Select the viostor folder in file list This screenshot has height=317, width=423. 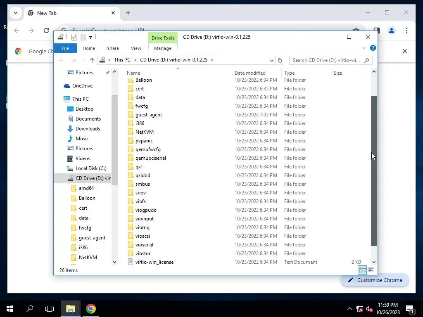(143, 253)
